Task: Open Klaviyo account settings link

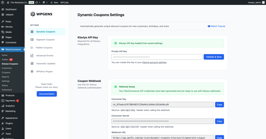Action: tap(154, 62)
